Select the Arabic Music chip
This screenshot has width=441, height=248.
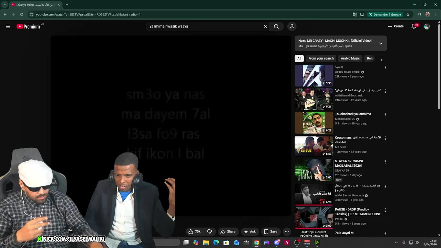[x=350, y=59]
